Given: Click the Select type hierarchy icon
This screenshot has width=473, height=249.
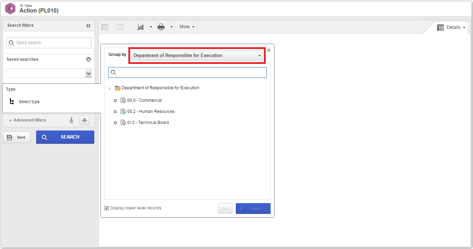Looking at the screenshot, I should [12, 102].
